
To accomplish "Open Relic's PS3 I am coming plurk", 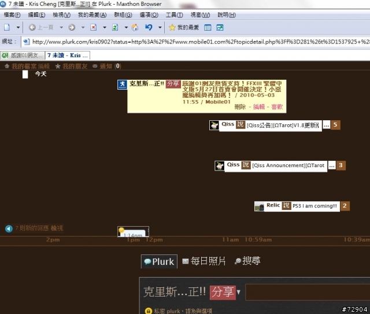I will (314, 206).
